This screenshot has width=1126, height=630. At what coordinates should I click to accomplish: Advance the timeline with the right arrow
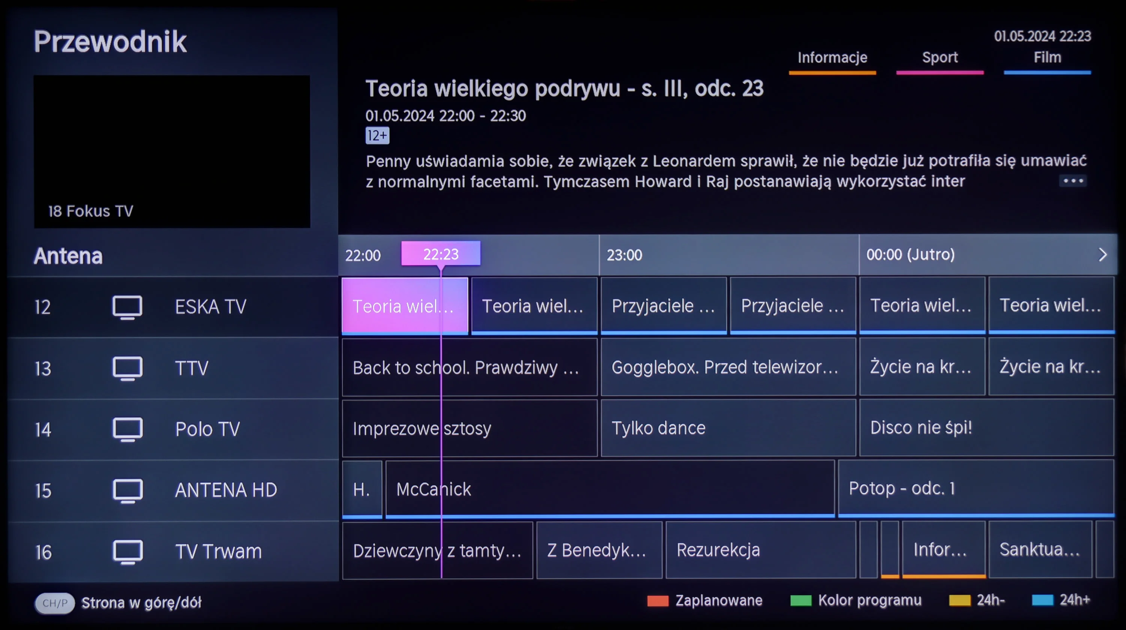1103,255
